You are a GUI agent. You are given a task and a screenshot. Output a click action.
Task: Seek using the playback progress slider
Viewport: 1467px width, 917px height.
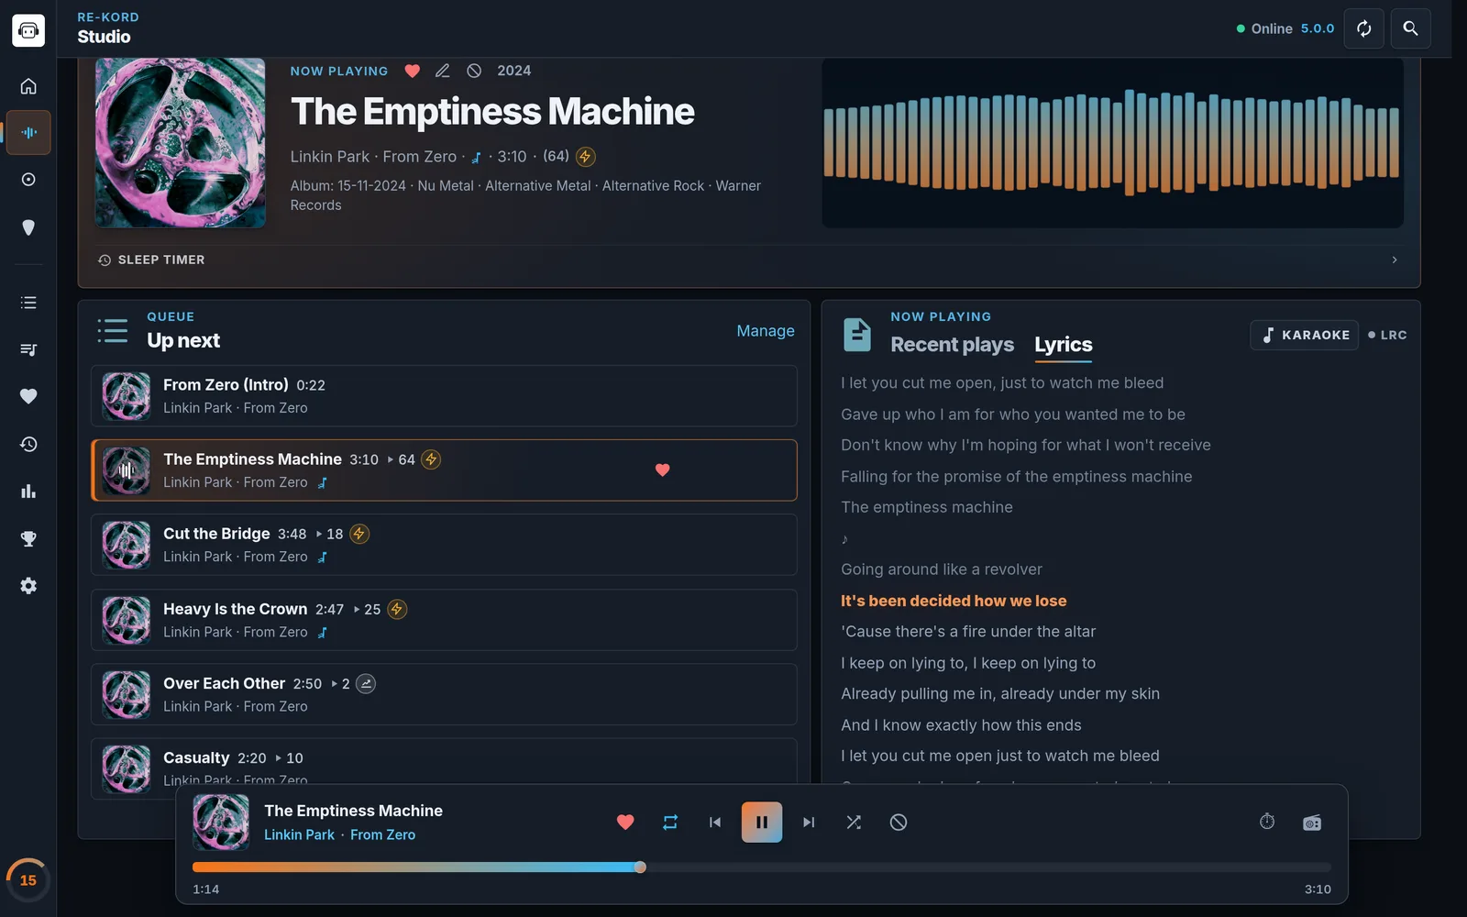[762, 867]
